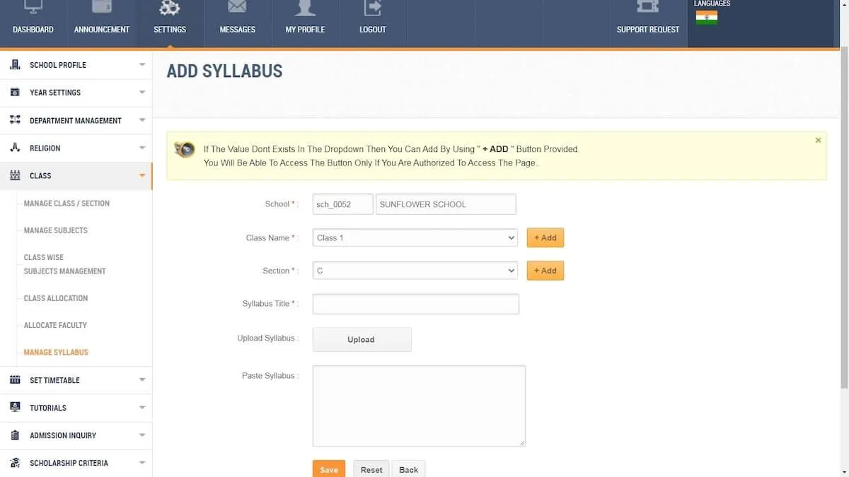The height and width of the screenshot is (477, 849).
Task: Click +Add next to Section
Action: tap(545, 271)
